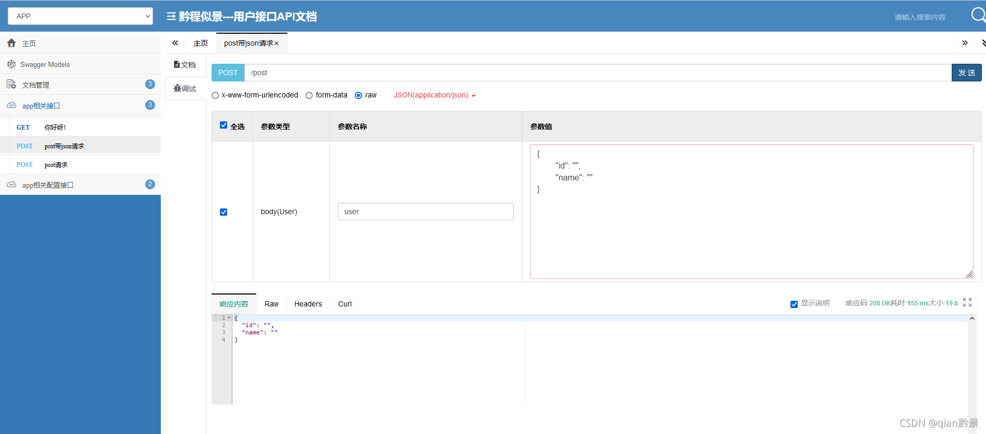Toggle the 全选 select-all checkbox
This screenshot has width=986, height=434.
pos(224,125)
